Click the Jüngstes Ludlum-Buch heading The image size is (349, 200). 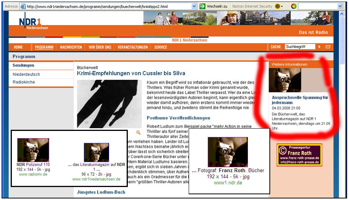(x=101, y=192)
